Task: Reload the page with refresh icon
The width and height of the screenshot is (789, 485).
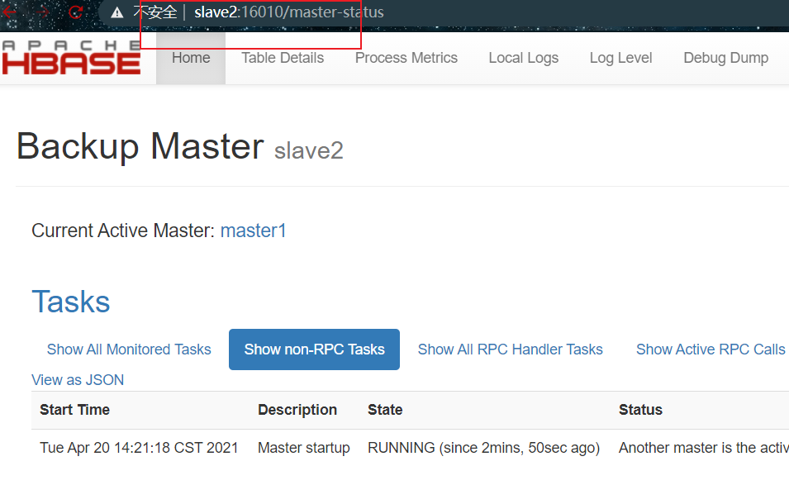Action: click(75, 12)
